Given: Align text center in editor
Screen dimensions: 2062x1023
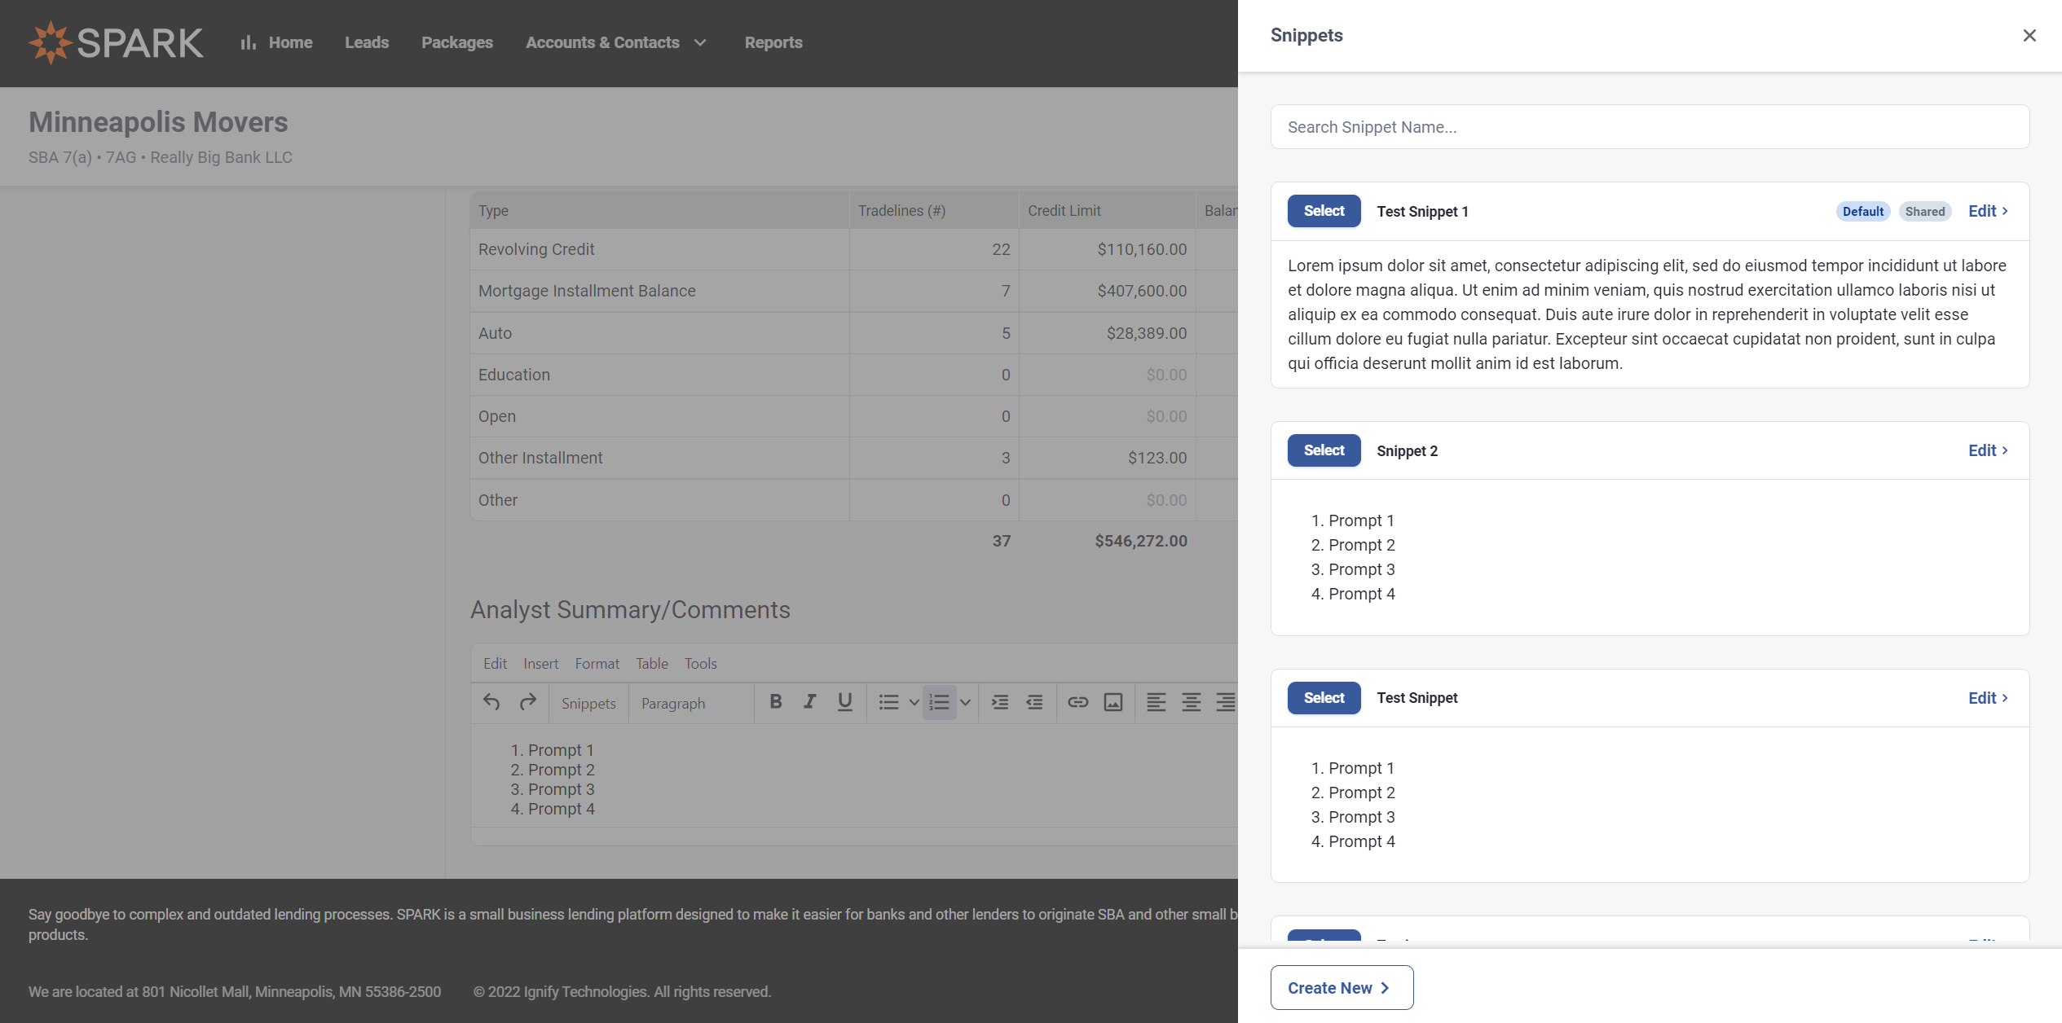Looking at the screenshot, I should pos(1192,702).
